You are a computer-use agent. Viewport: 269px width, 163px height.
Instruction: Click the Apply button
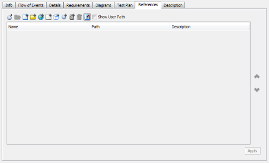pyautogui.click(x=253, y=151)
